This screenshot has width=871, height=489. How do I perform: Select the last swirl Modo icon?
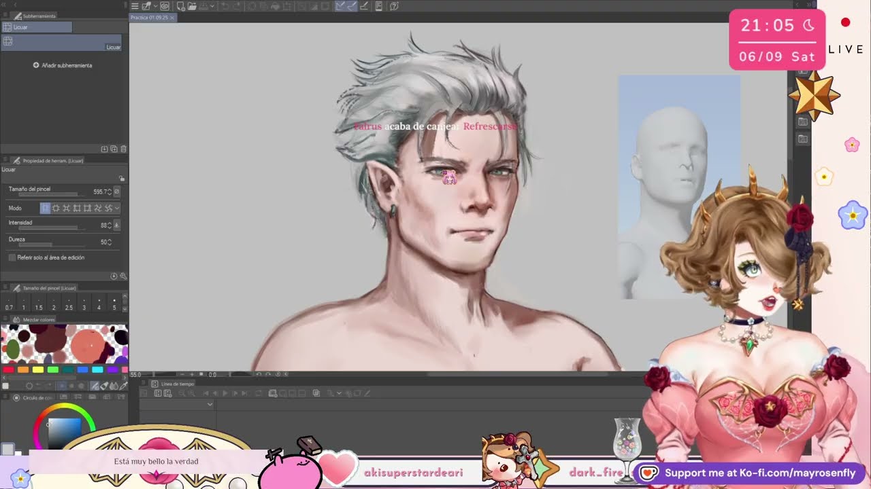click(108, 209)
